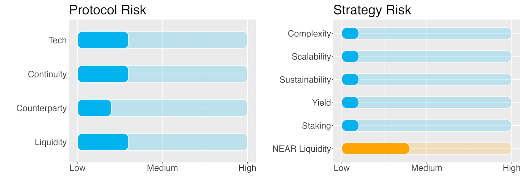Click the Sustainability axis label
525x189 pixels.
[305, 80]
